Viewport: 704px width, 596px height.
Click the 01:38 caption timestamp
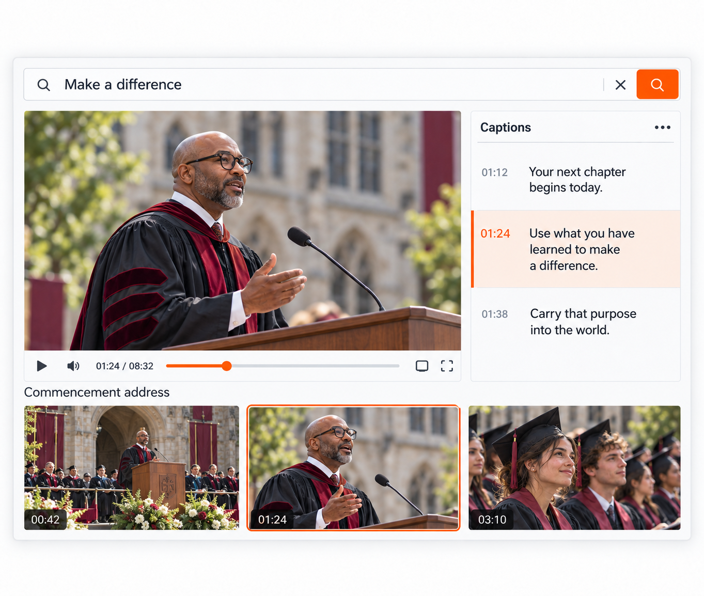coord(494,314)
